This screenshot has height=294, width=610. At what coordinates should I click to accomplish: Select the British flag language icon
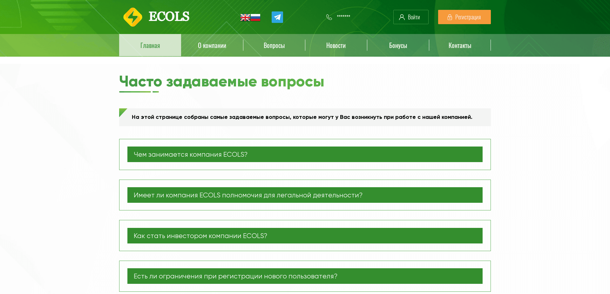(x=245, y=17)
